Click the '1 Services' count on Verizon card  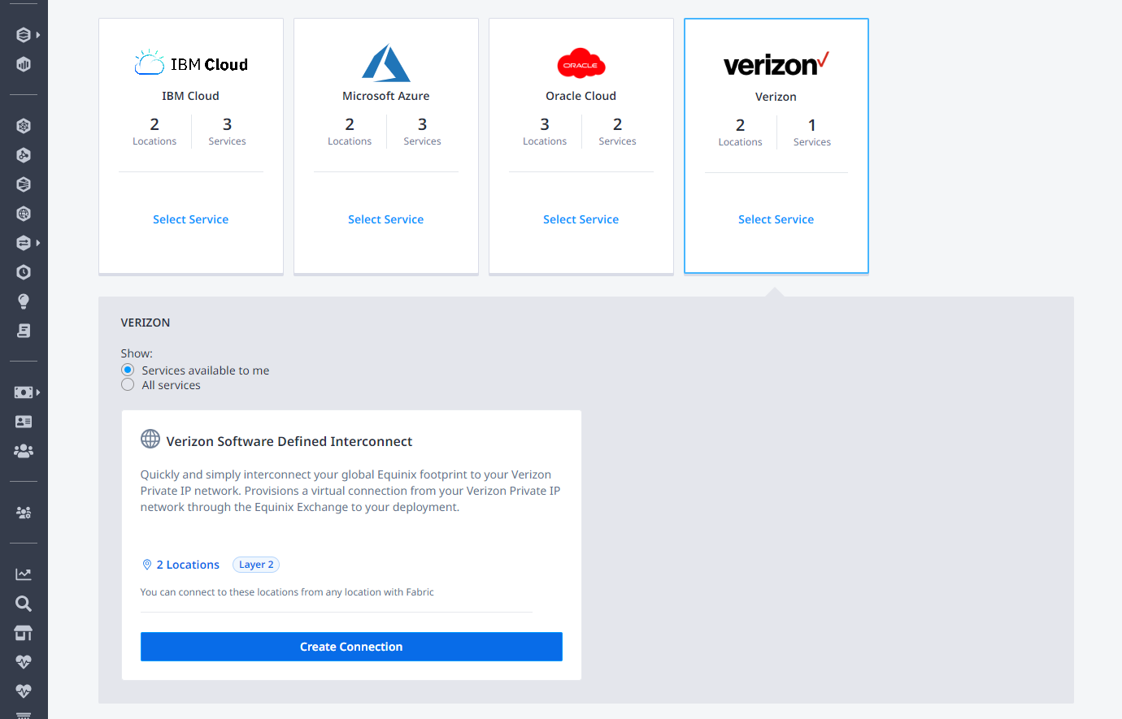pyautogui.click(x=812, y=132)
